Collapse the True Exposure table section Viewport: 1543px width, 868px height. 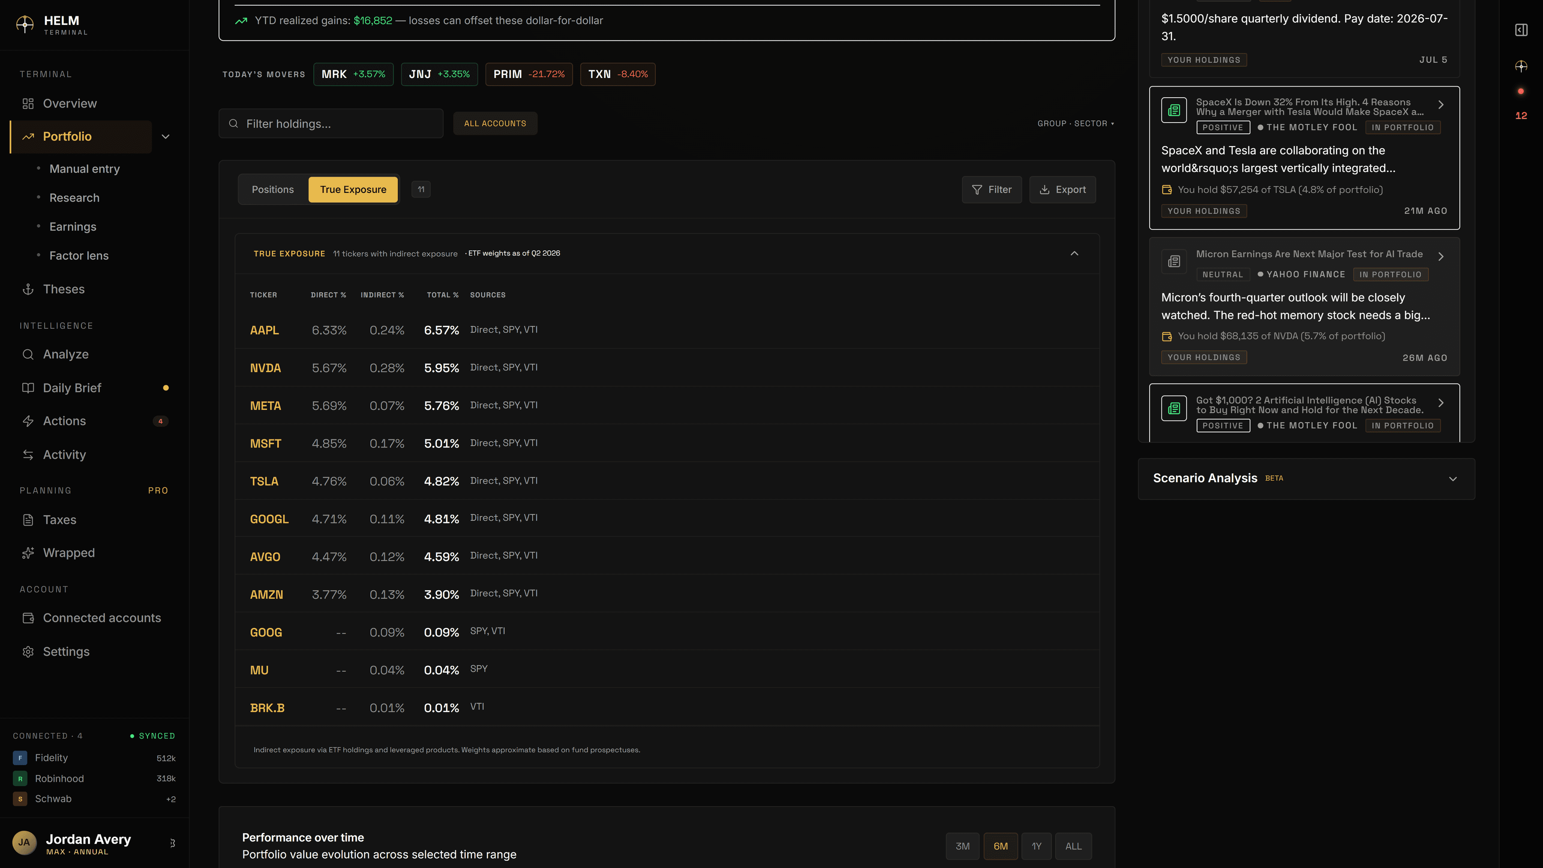1075,253
